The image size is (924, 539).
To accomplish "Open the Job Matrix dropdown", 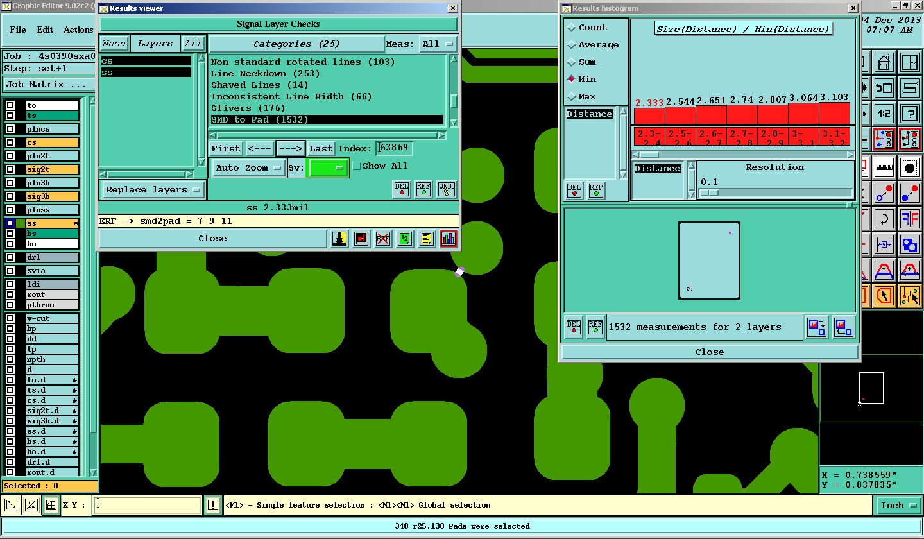I will tap(49, 85).
